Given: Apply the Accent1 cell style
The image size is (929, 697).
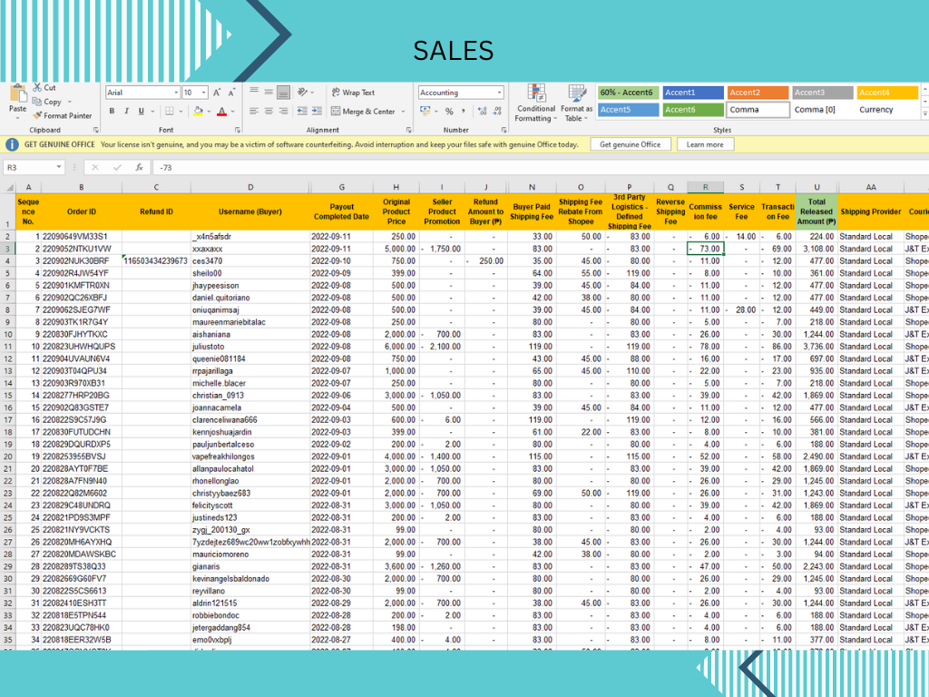Looking at the screenshot, I should point(693,93).
